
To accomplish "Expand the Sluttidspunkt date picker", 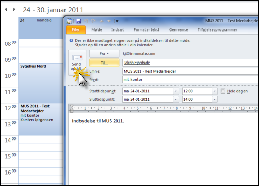I will point(176,99).
